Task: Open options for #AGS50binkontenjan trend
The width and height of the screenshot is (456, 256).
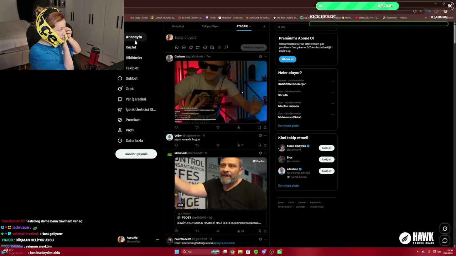Action: [x=333, y=81]
